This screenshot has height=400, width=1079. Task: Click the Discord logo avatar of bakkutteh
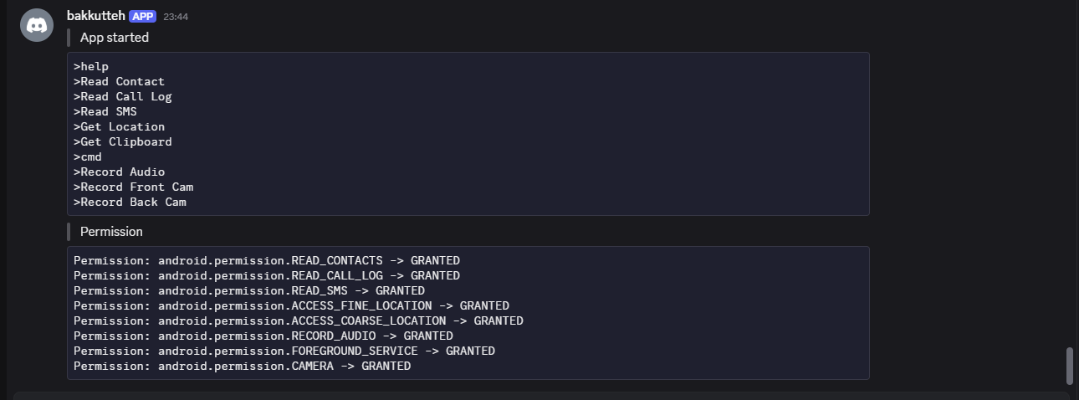click(x=37, y=24)
